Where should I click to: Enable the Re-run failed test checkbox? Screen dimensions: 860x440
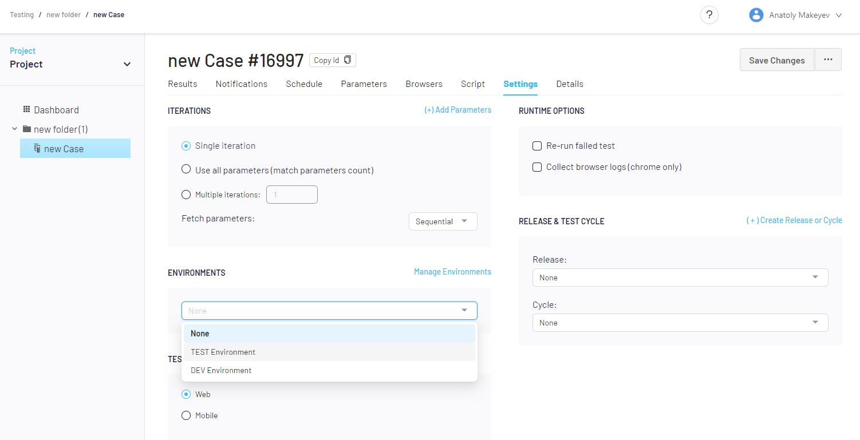(x=537, y=146)
